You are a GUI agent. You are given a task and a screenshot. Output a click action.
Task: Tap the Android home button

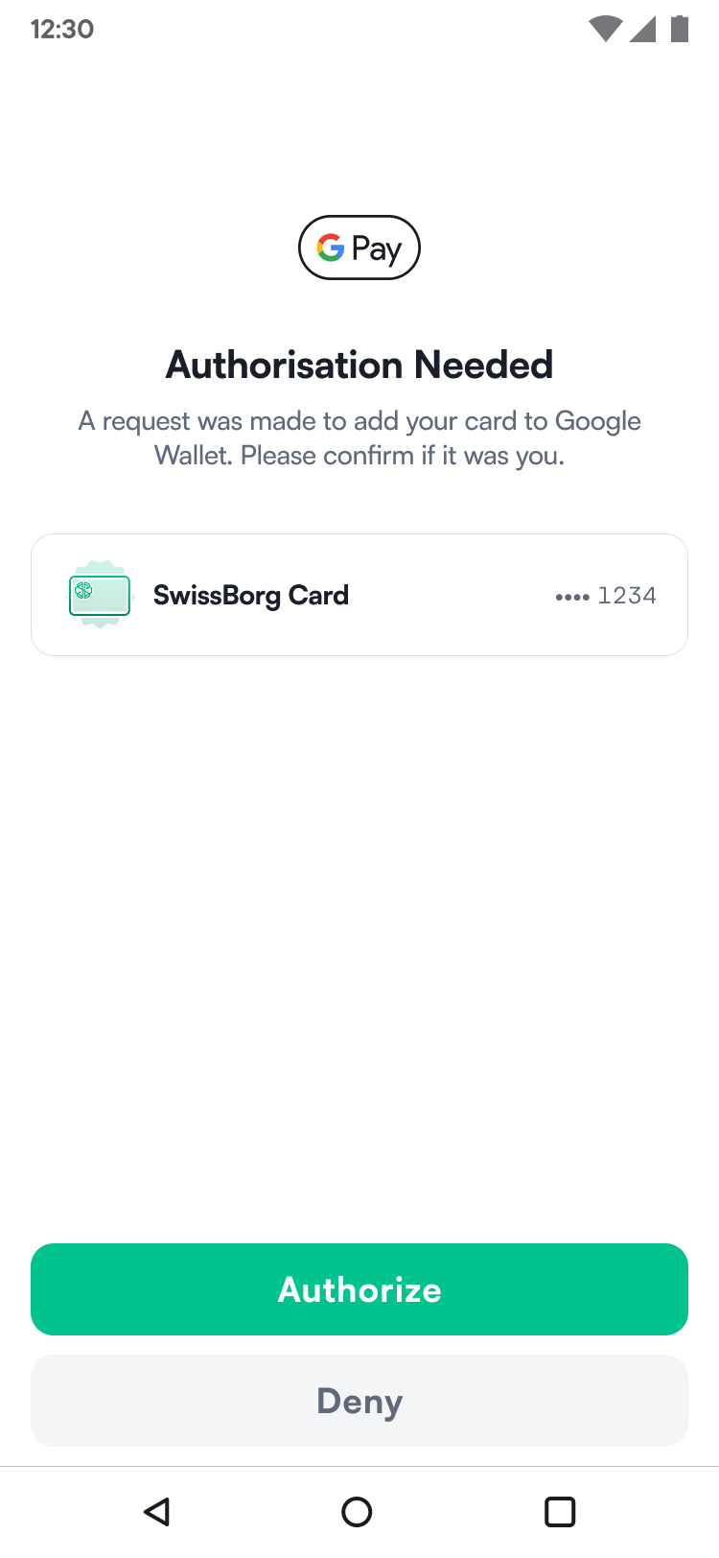(x=357, y=1512)
